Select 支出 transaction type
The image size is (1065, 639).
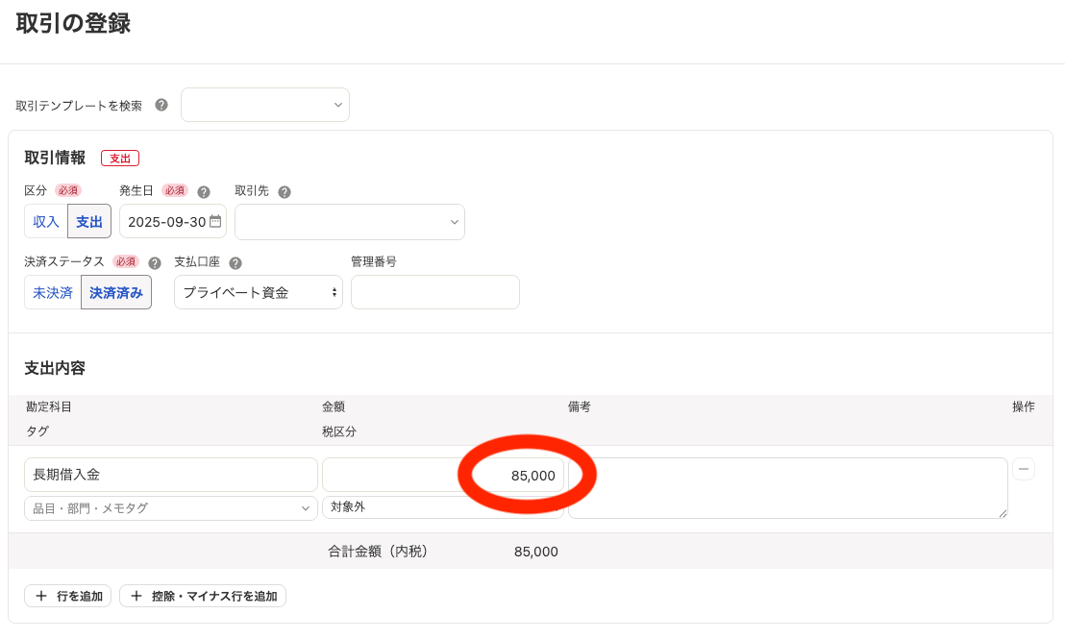(x=89, y=221)
